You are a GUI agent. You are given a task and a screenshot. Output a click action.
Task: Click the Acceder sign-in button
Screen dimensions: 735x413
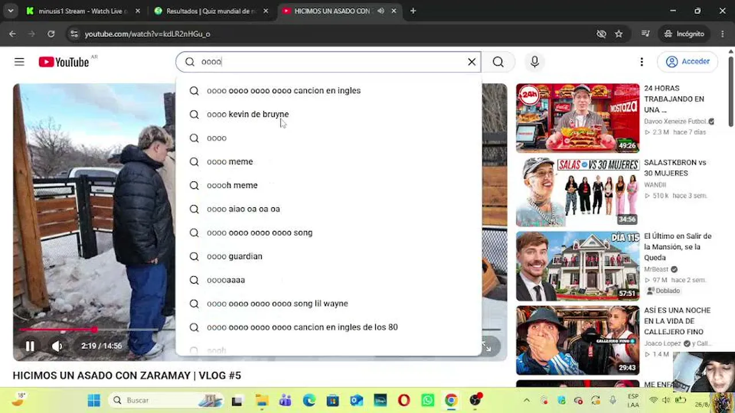pyautogui.click(x=688, y=62)
